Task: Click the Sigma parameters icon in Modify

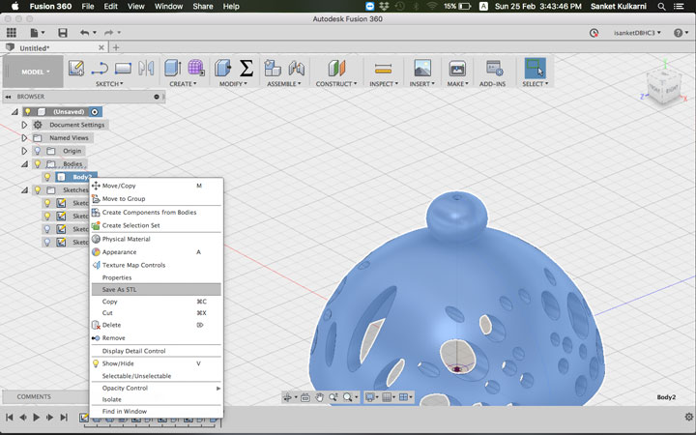Action: pyautogui.click(x=246, y=69)
